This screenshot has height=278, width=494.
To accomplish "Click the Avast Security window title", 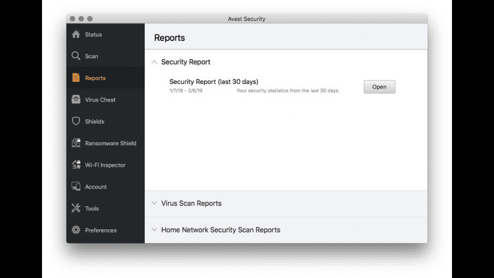I will pos(246,19).
